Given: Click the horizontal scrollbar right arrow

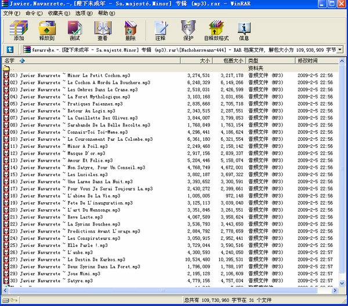Looking at the screenshot, I should click(335, 290).
